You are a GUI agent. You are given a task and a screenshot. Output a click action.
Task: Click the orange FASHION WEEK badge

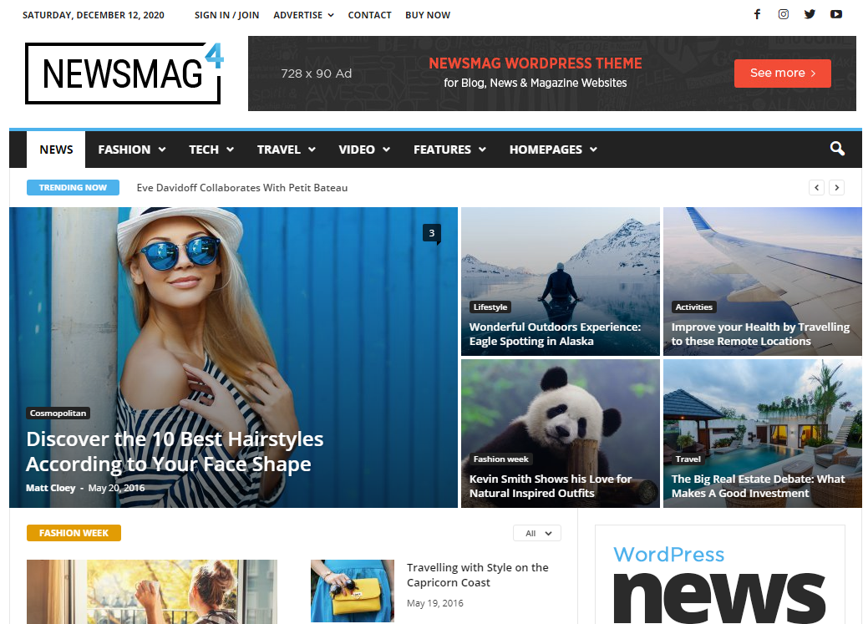[74, 532]
